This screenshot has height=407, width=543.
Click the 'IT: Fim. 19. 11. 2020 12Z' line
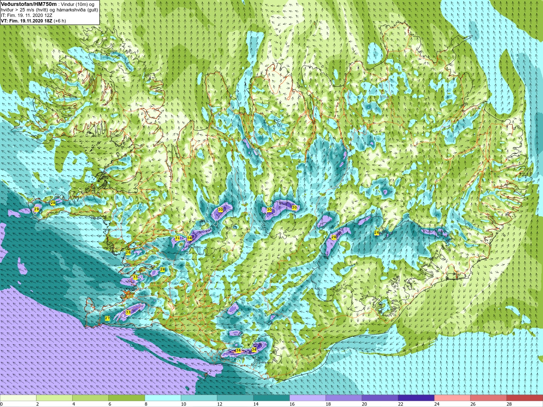[x=27, y=15]
